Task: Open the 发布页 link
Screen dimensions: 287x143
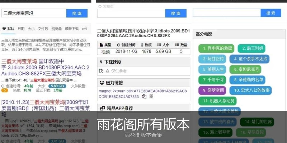Action: 108,6
